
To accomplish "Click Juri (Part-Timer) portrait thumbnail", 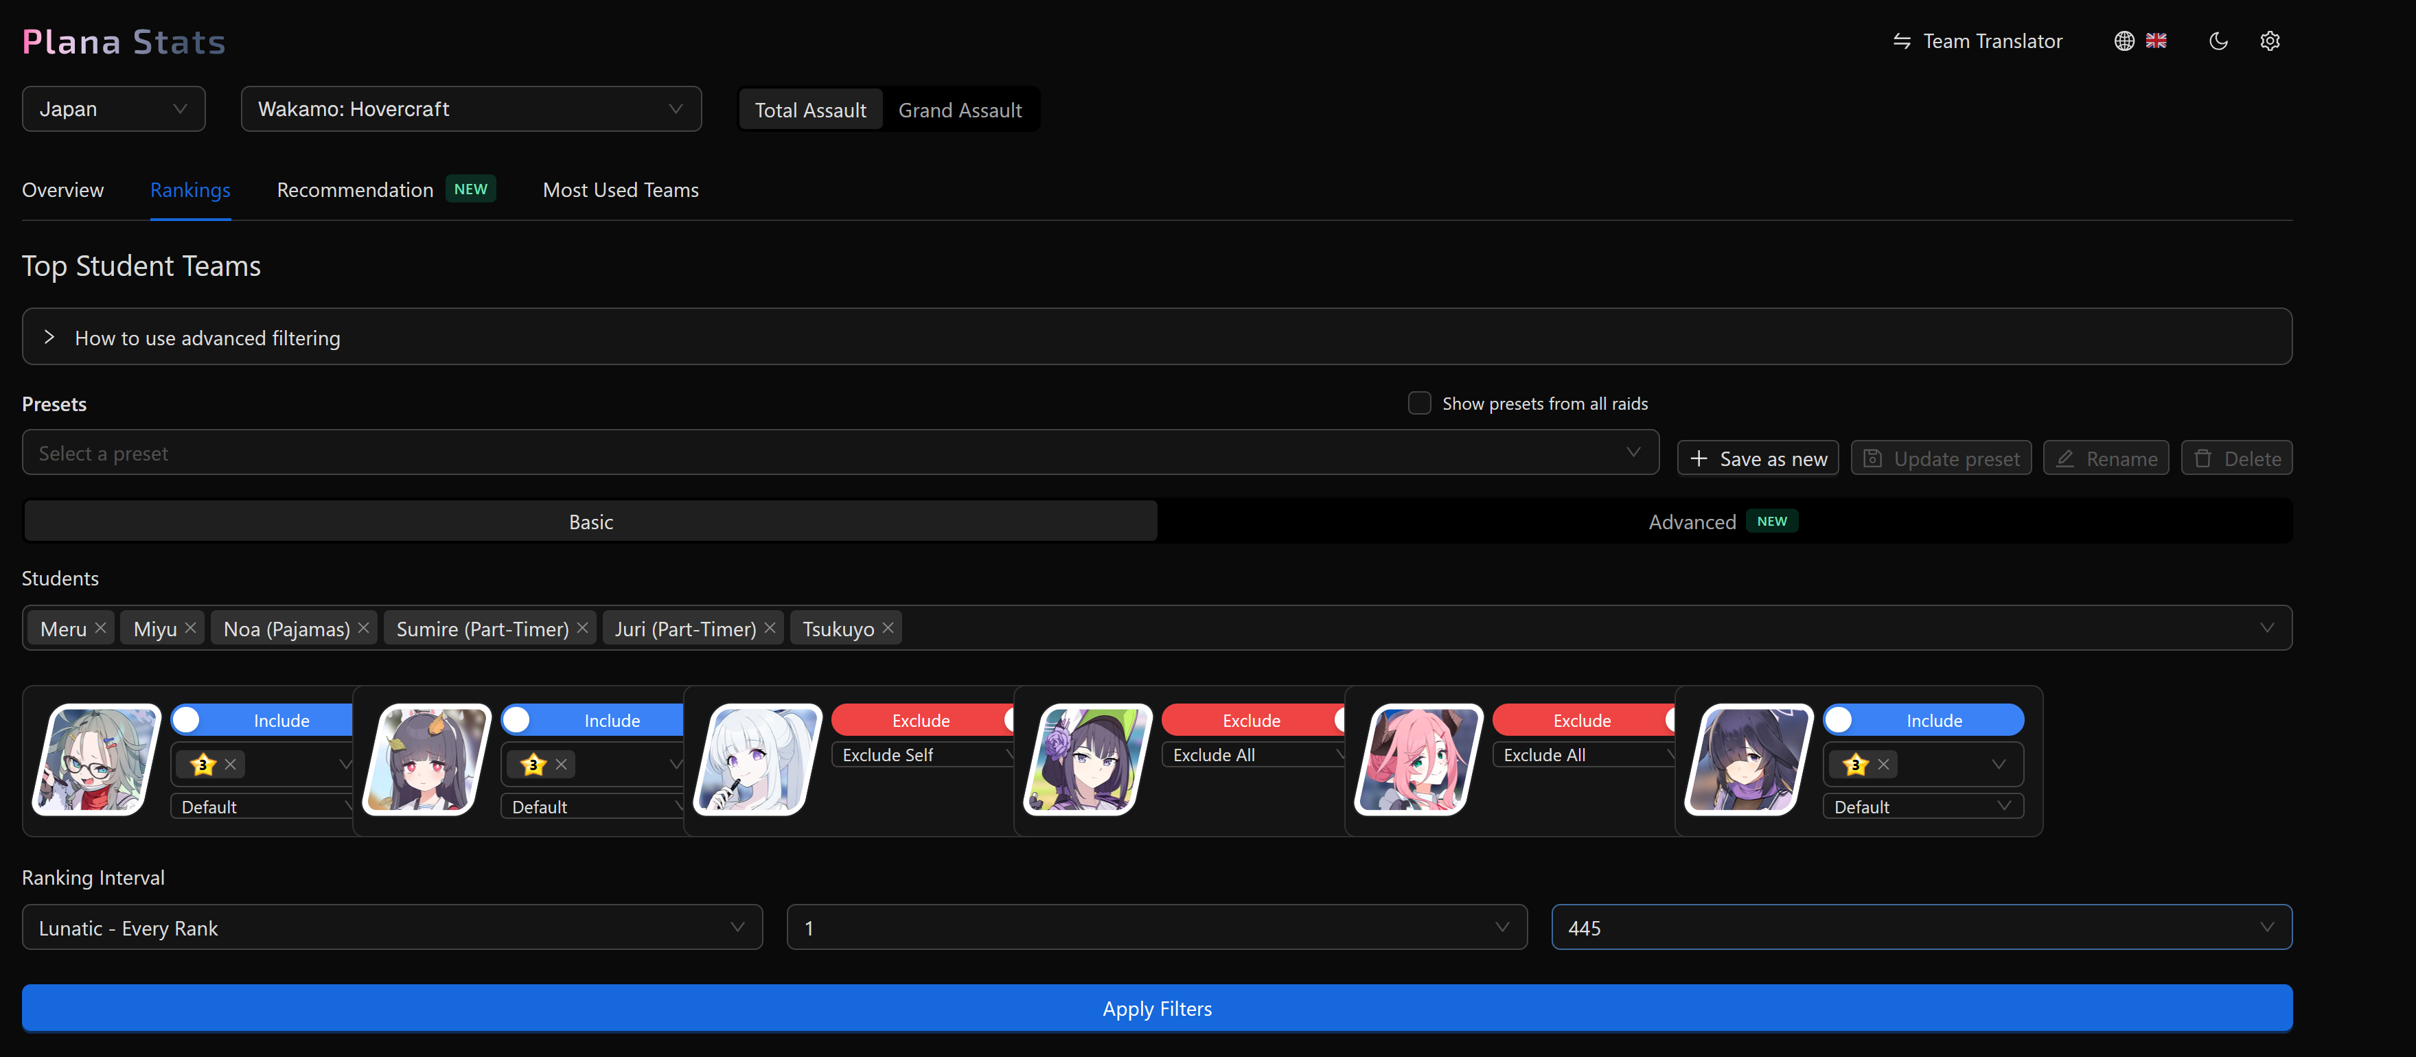I will 1418,760.
